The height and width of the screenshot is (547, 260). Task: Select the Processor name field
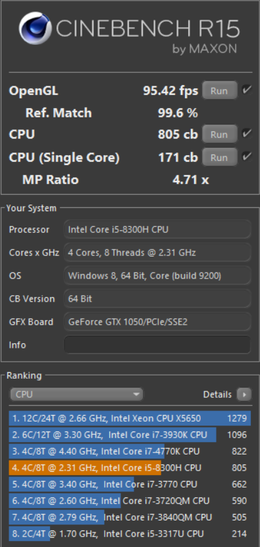pos(157,230)
